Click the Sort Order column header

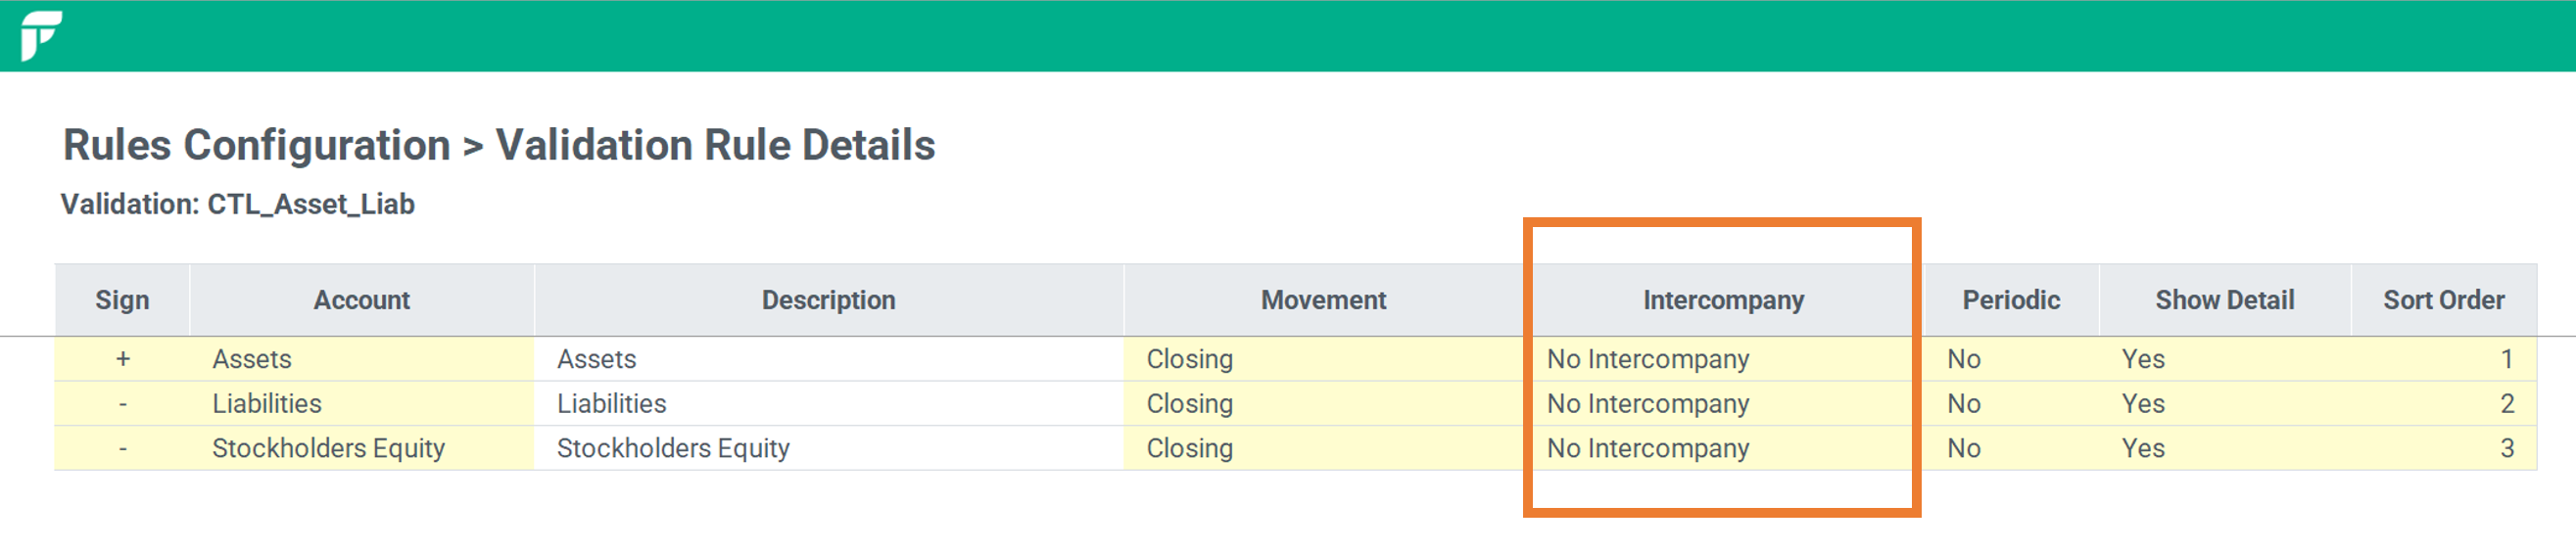(x=2443, y=300)
